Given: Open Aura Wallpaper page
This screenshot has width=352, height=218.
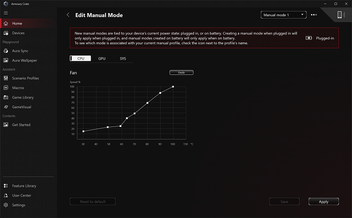Looking at the screenshot, I should 28,60.
